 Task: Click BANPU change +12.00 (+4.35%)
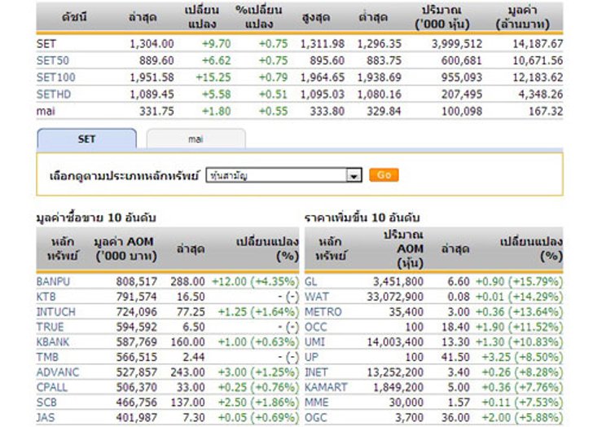coord(255,282)
